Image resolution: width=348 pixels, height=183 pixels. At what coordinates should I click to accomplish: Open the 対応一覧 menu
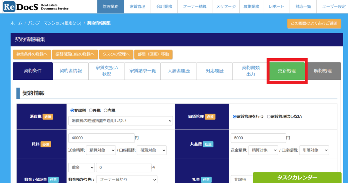(303, 7)
